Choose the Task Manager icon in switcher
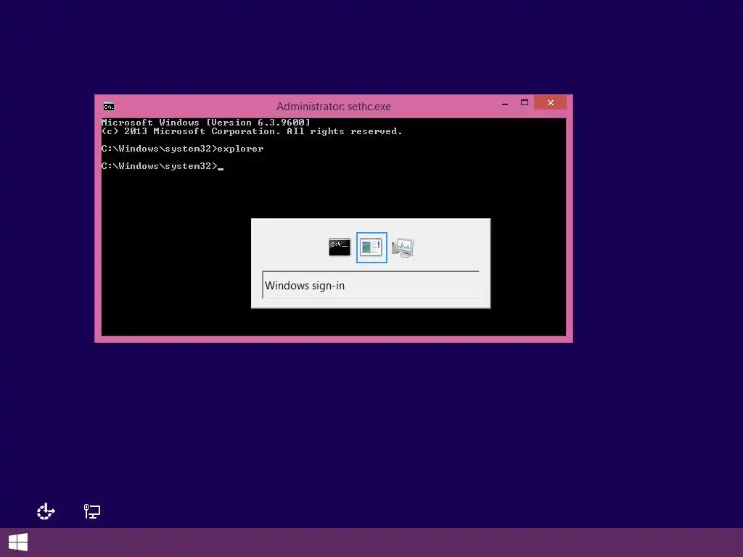This screenshot has height=557, width=743. point(403,248)
